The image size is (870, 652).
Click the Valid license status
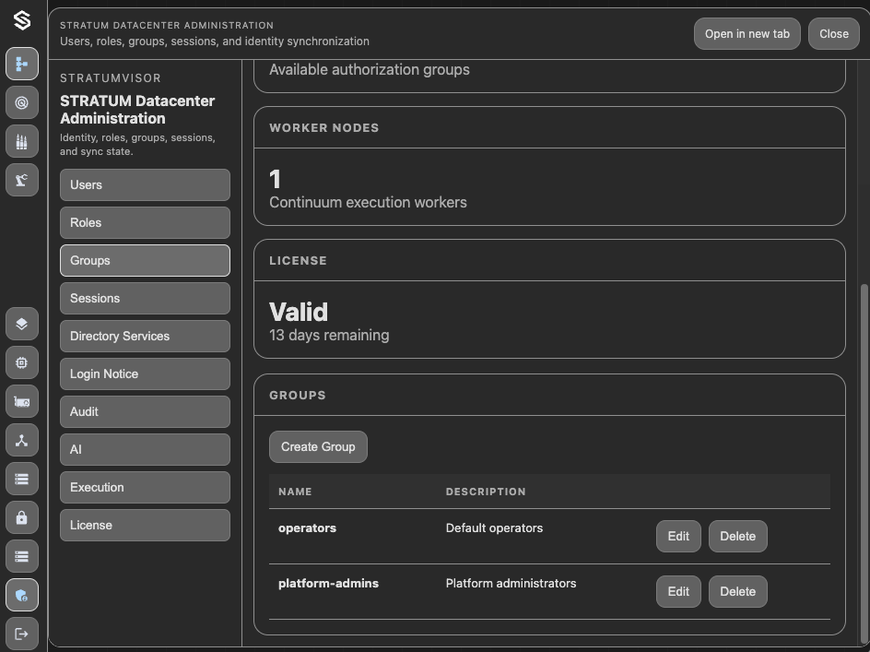click(299, 312)
